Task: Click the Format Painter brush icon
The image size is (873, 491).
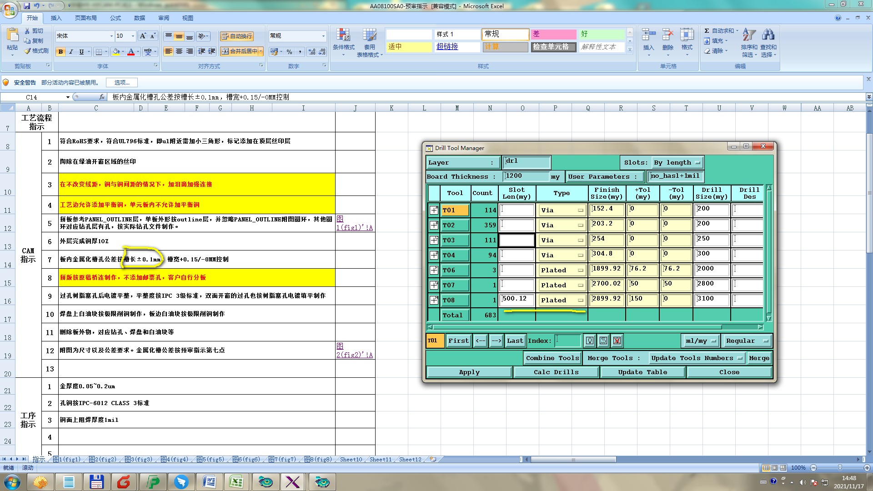Action: coord(28,51)
